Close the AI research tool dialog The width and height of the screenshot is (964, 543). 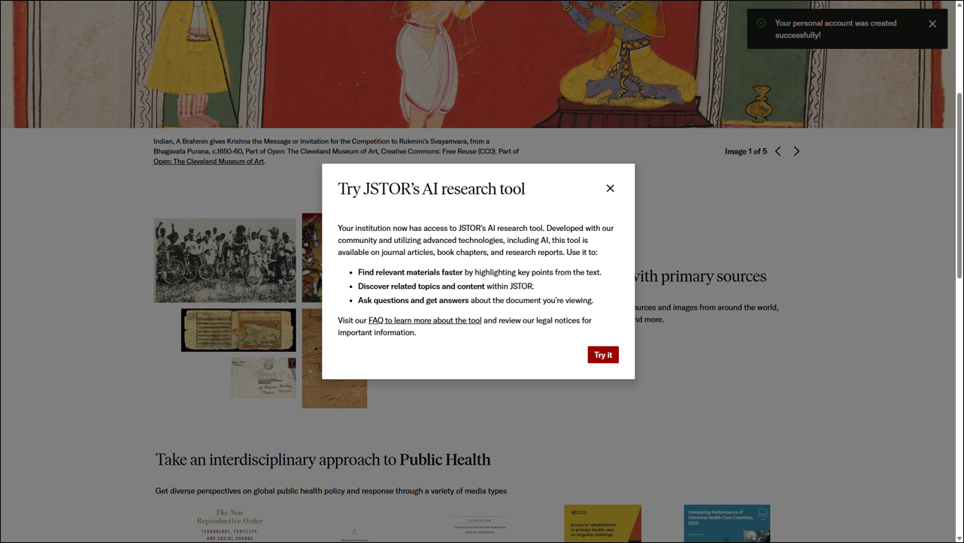(610, 188)
